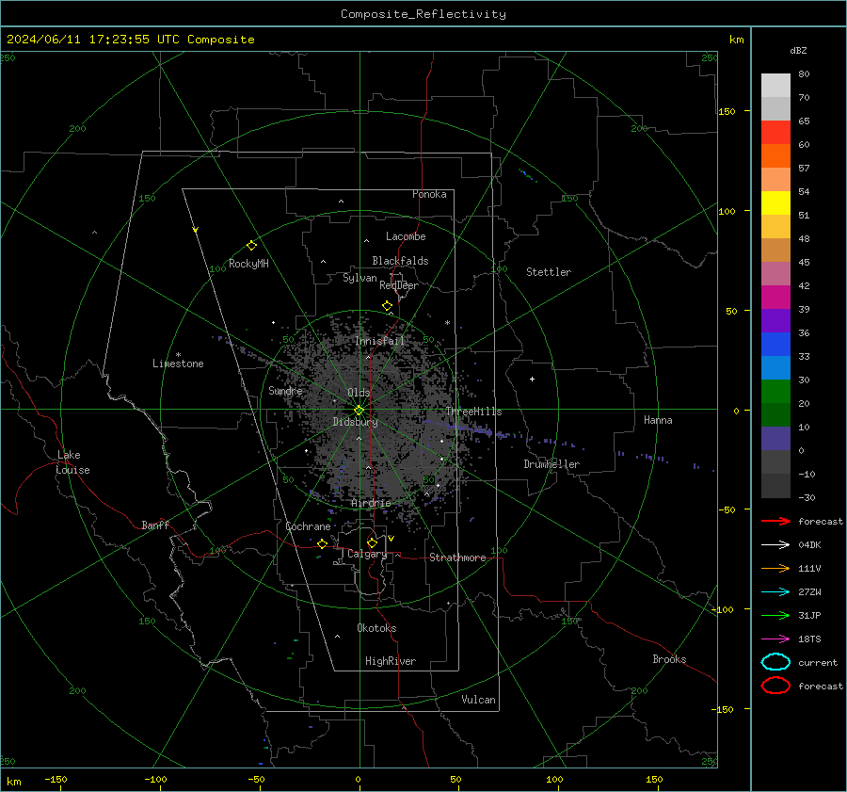Click the HighRiver city label

click(390, 661)
